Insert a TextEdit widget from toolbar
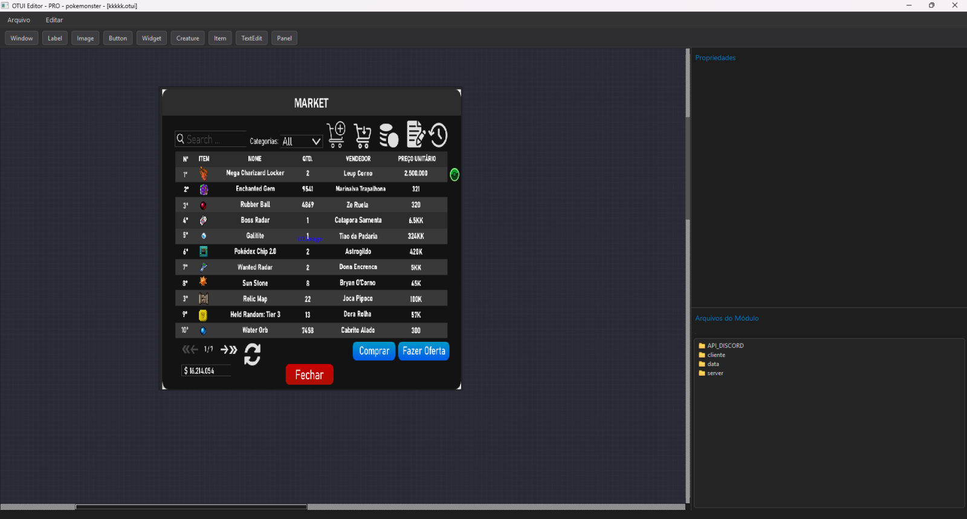 pyautogui.click(x=251, y=38)
